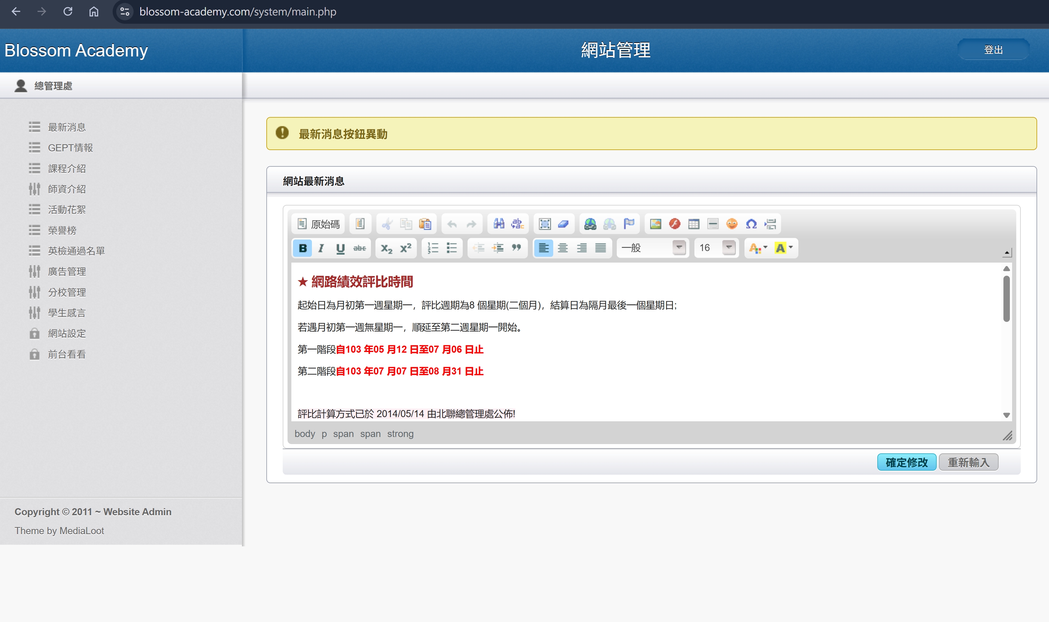Screen dimensions: 1049x622
Task: Open the smiley emoticon picker
Action: click(732, 224)
